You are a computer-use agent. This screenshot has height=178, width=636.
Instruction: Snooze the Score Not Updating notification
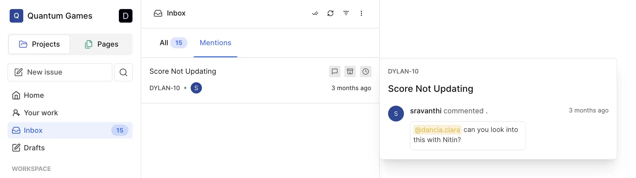(366, 71)
